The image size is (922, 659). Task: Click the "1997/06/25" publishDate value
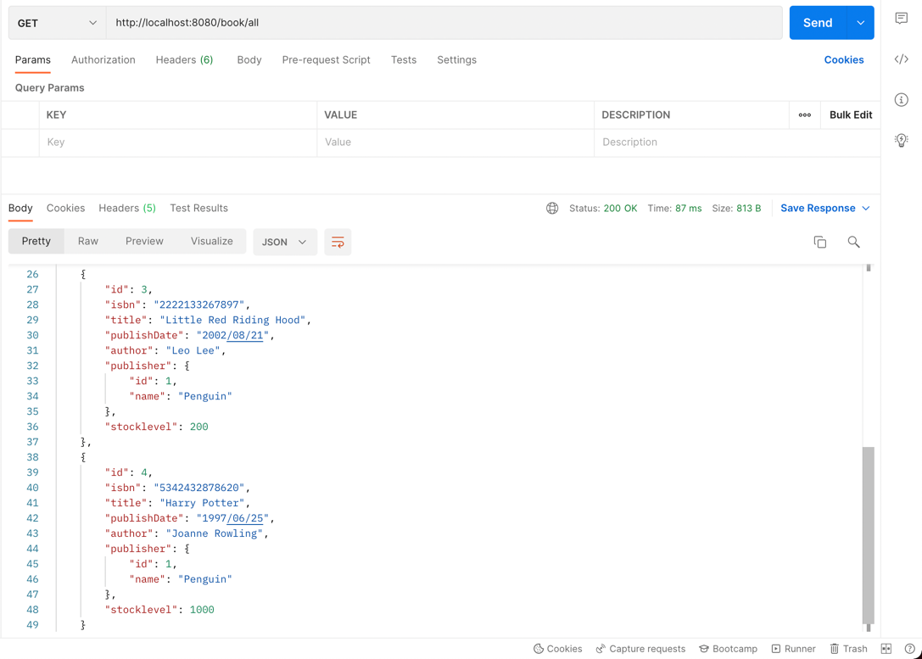pos(233,518)
